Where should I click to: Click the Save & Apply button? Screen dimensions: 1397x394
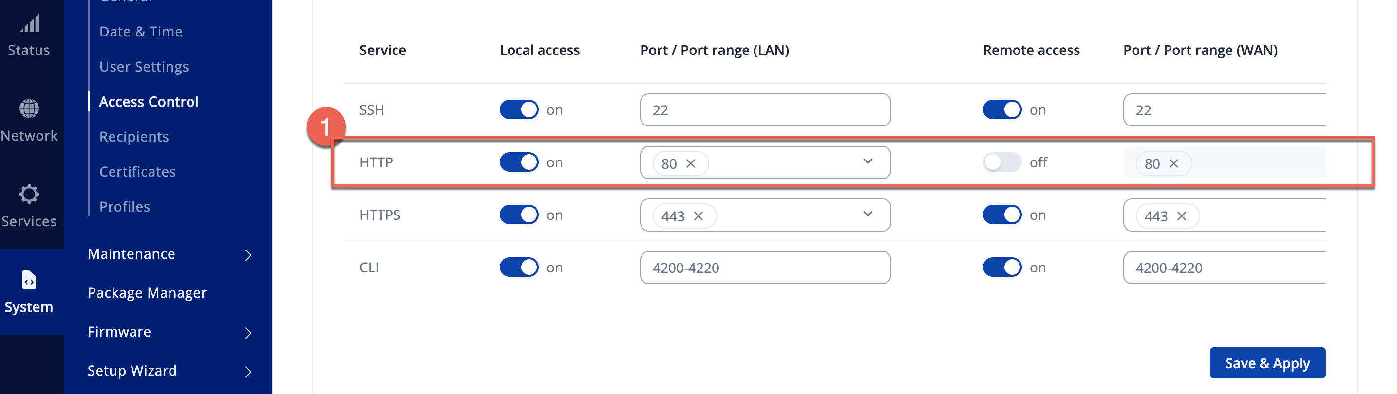1267,363
